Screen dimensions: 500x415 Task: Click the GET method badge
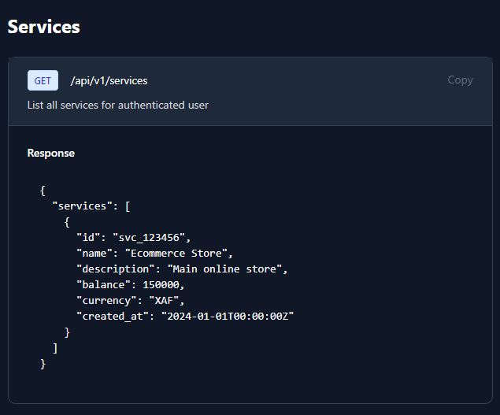pos(43,80)
